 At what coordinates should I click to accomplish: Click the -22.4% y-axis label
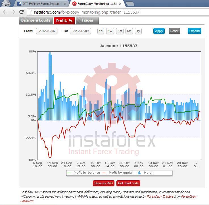pos(30,138)
